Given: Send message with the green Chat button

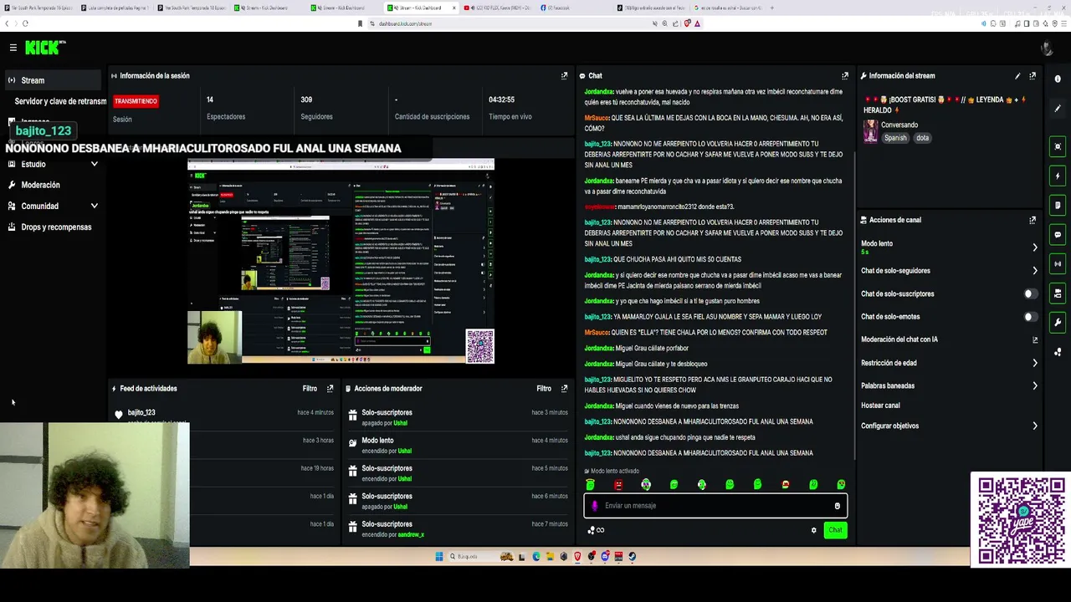Looking at the screenshot, I should tap(835, 530).
